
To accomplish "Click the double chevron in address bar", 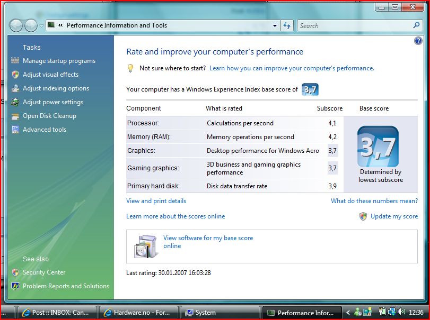I will [x=60, y=25].
